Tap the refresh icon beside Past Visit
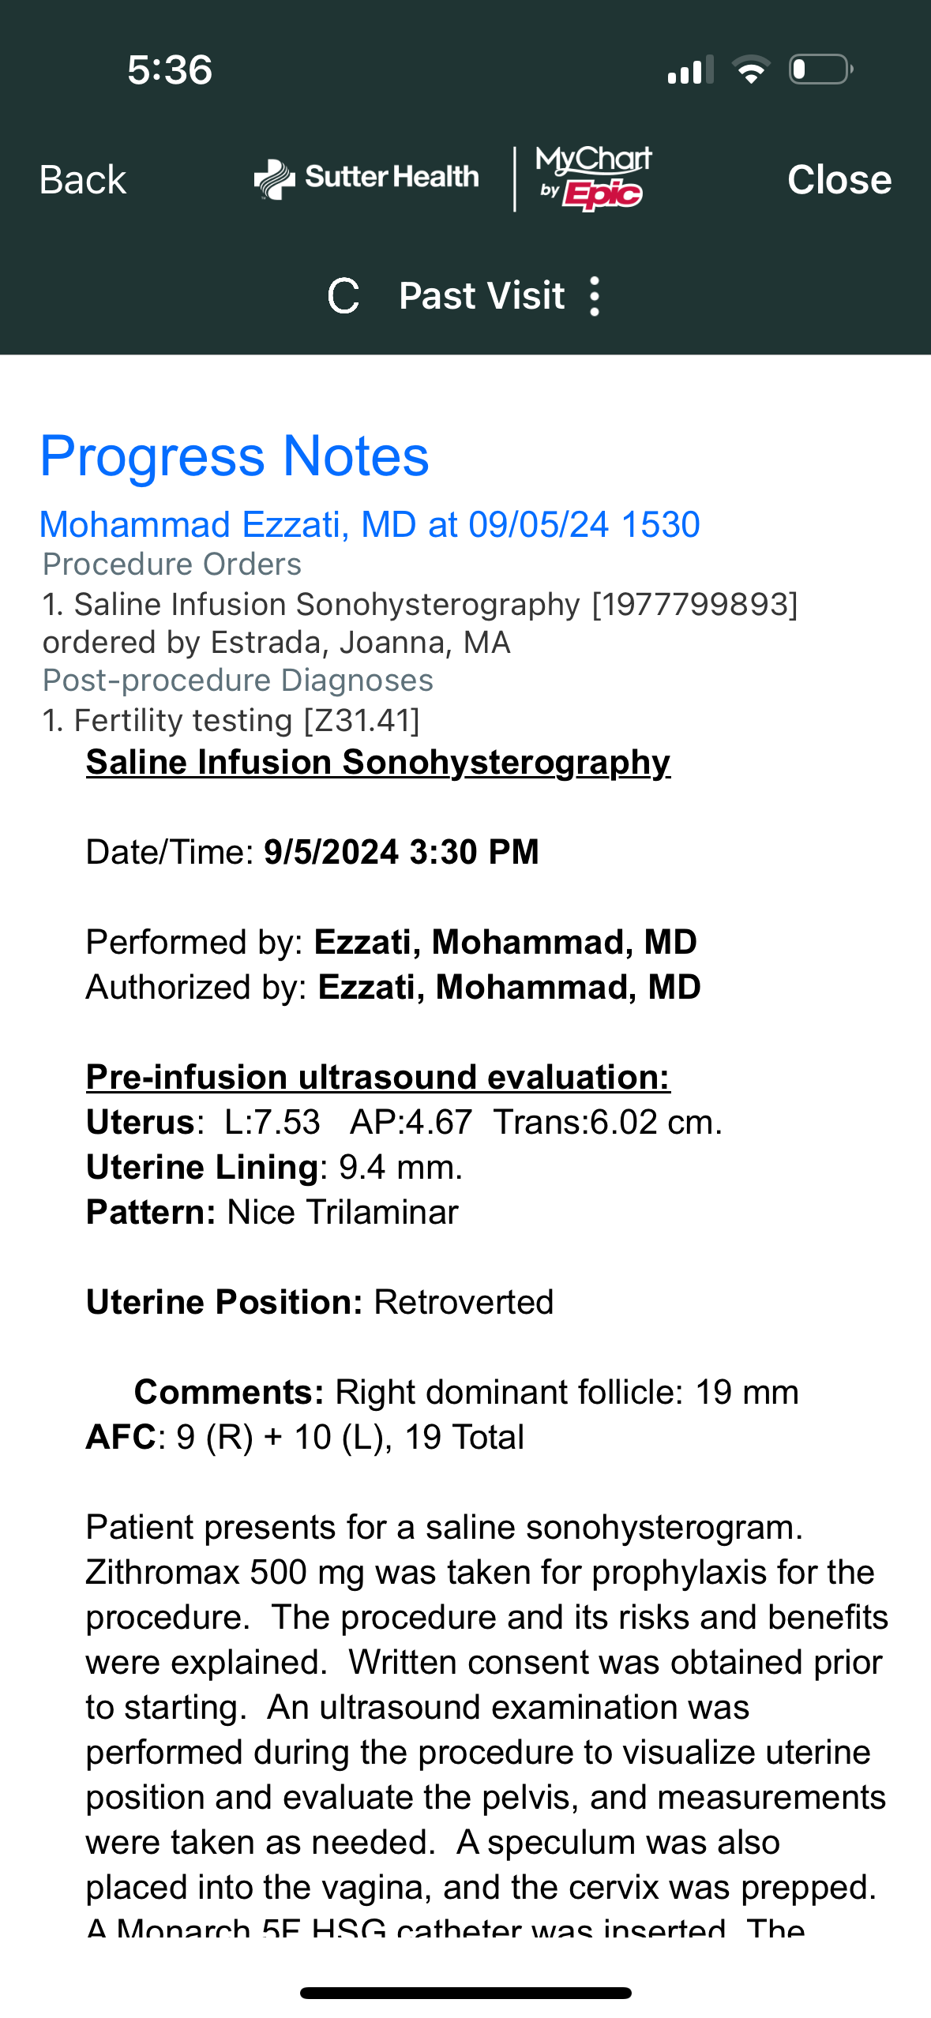 point(343,296)
